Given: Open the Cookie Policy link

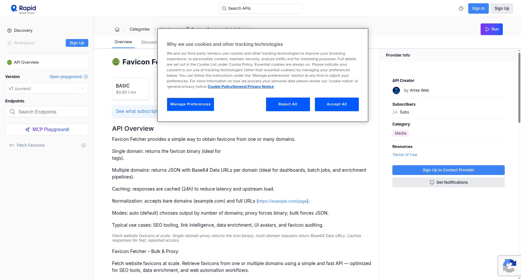Looking at the screenshot, I should [220, 87].
